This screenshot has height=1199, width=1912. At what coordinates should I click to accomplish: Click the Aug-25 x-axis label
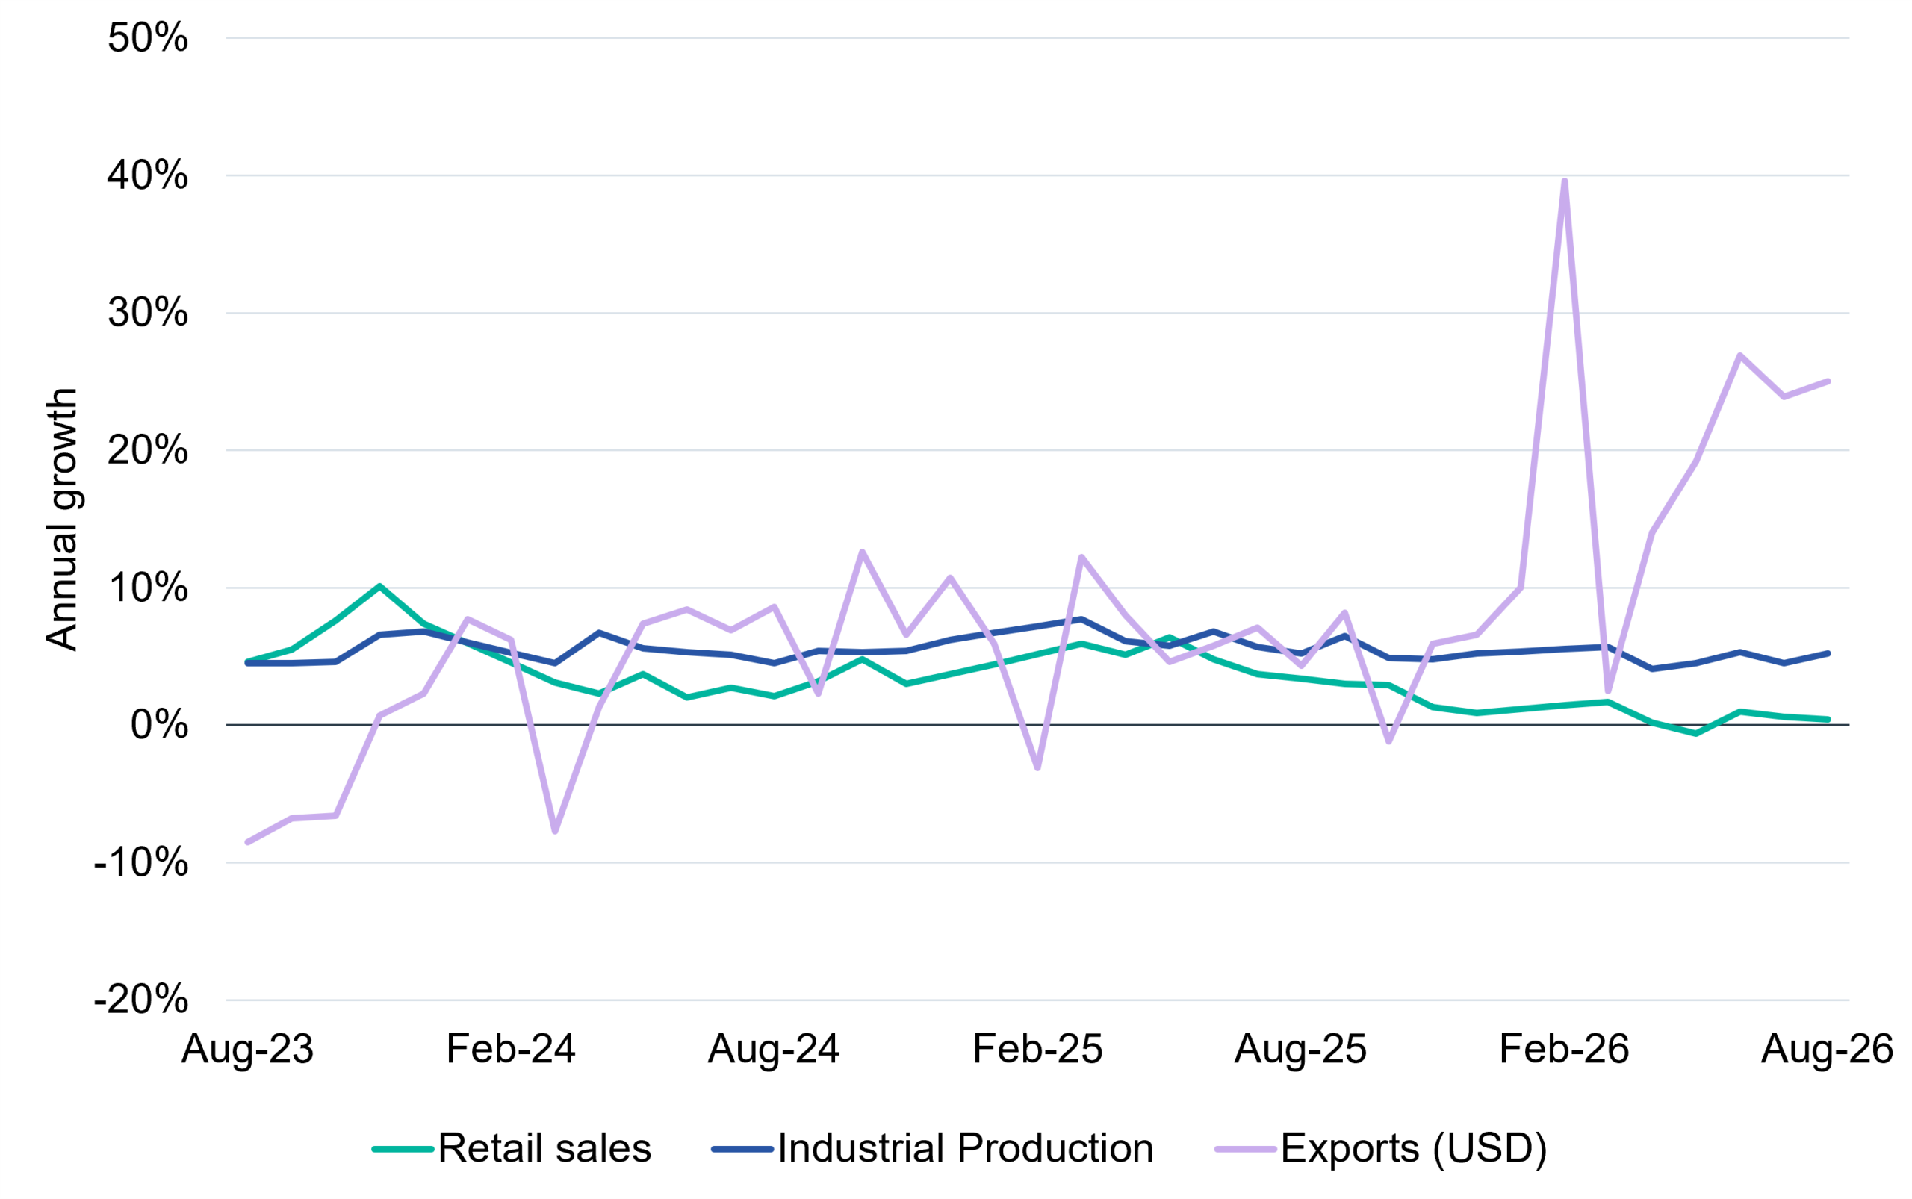1300,1050
